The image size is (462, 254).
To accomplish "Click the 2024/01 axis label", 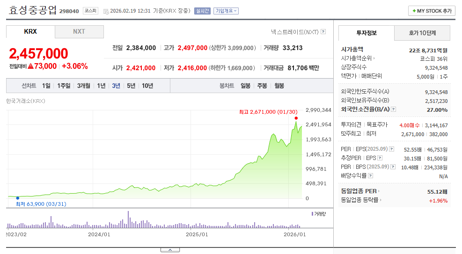I will [99, 234].
